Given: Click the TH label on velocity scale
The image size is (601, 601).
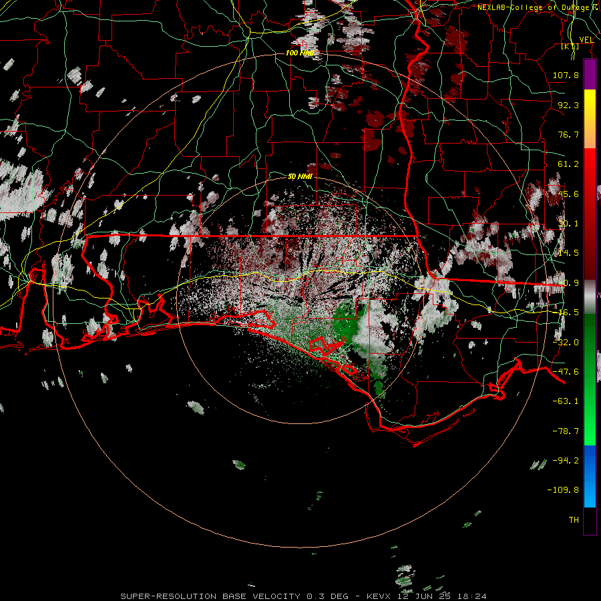Looking at the screenshot, I should point(574,520).
